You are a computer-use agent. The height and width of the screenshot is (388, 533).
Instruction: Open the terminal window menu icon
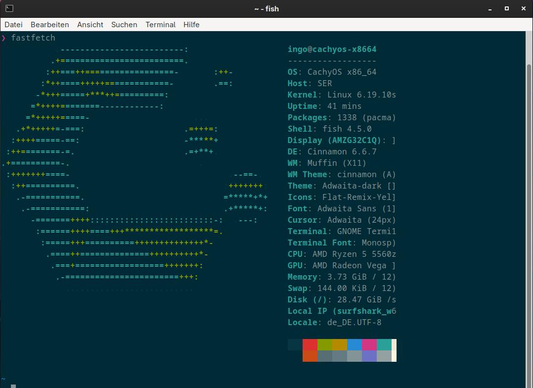9,8
